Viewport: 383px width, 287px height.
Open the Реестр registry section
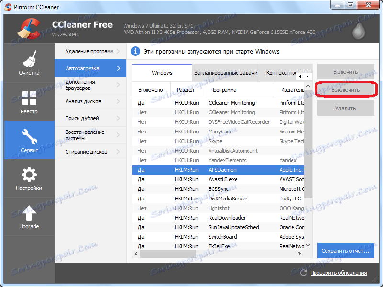(x=29, y=101)
